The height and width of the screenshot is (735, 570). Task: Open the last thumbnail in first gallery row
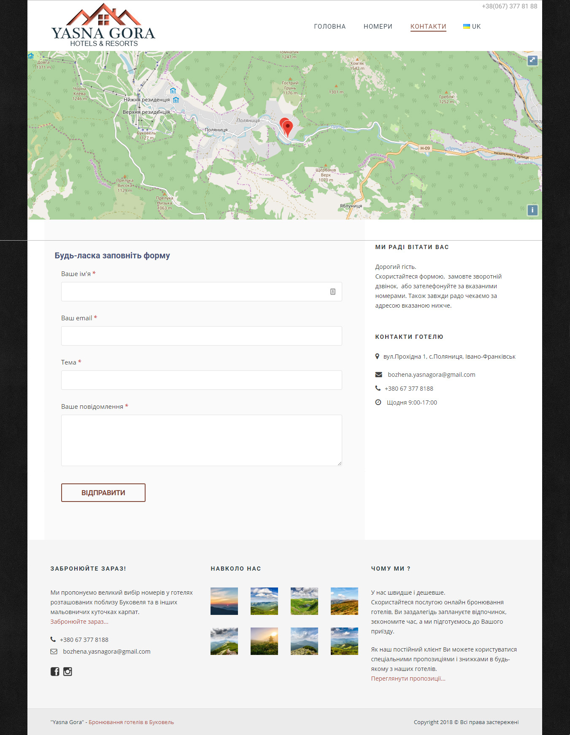(344, 601)
